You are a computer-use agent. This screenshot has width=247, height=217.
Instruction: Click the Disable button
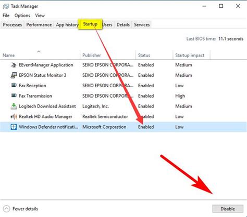click(228, 209)
